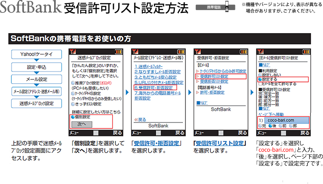Select 設定する radio under 利用設定
Screen dimensions: 323x184
point(260,79)
